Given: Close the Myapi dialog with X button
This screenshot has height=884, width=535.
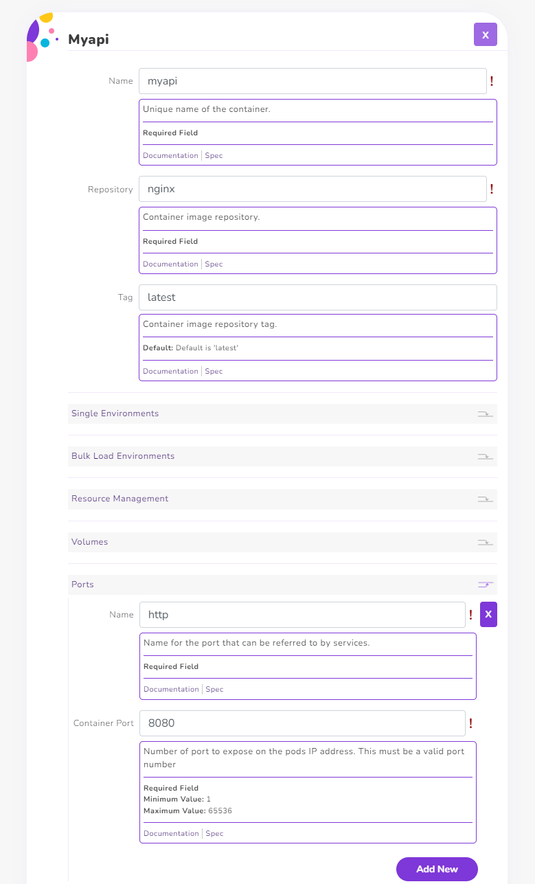Looking at the screenshot, I should [485, 34].
